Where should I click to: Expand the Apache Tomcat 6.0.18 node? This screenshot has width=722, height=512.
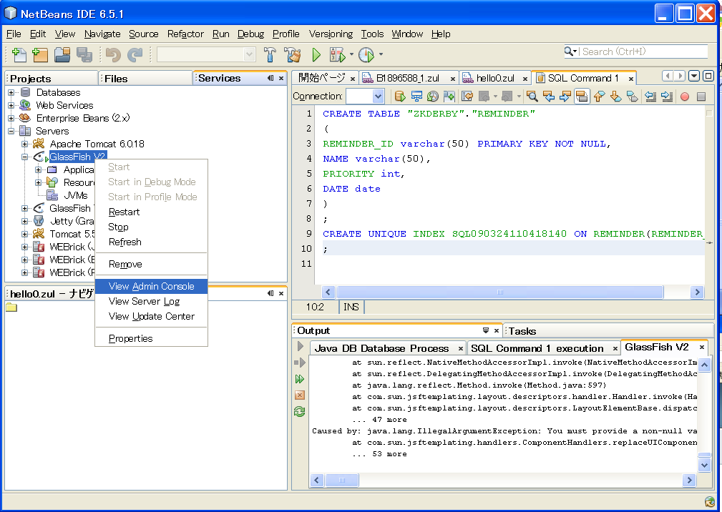tap(25, 144)
